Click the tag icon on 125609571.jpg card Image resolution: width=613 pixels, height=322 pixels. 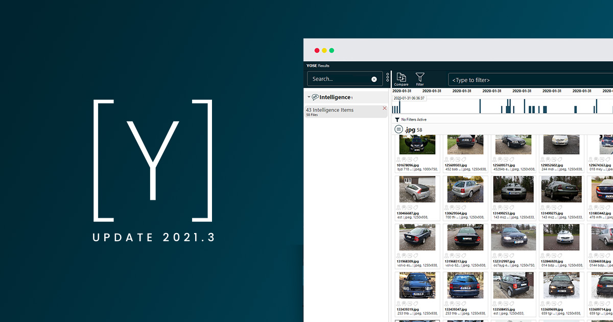[x=512, y=159]
